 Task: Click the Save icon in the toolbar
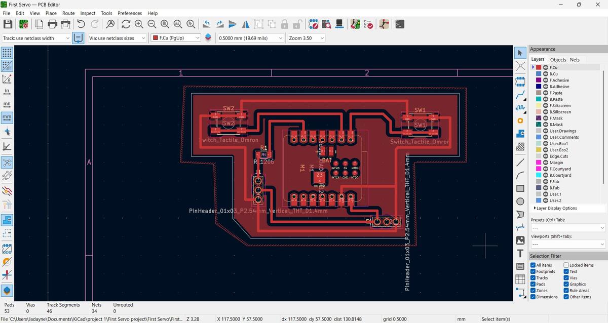8,24
